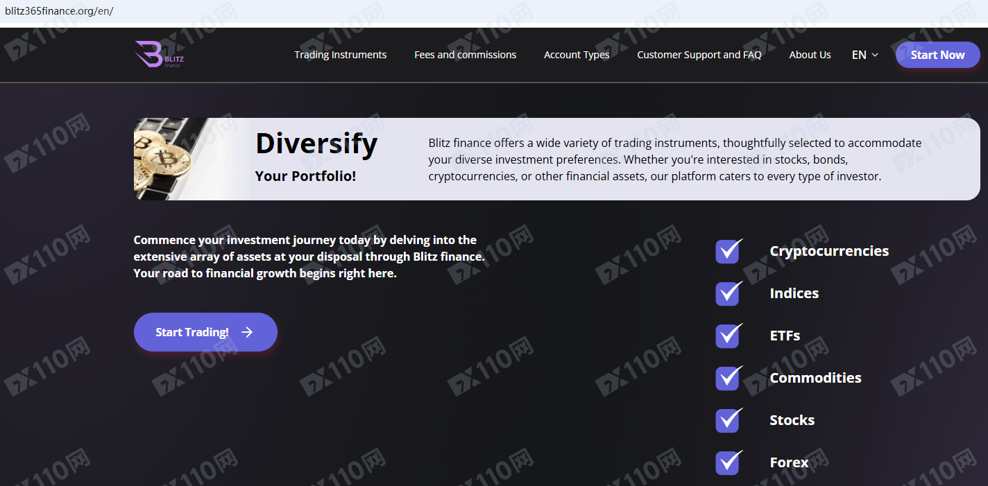The image size is (988, 486).
Task: Click the chevron next to EN
Action: point(875,55)
